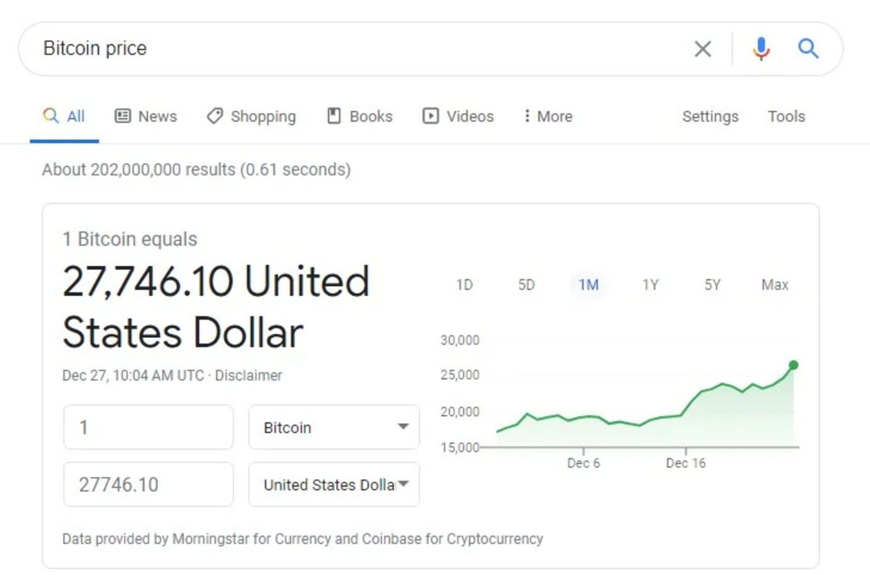Click the Shopping tag icon

coord(215,116)
